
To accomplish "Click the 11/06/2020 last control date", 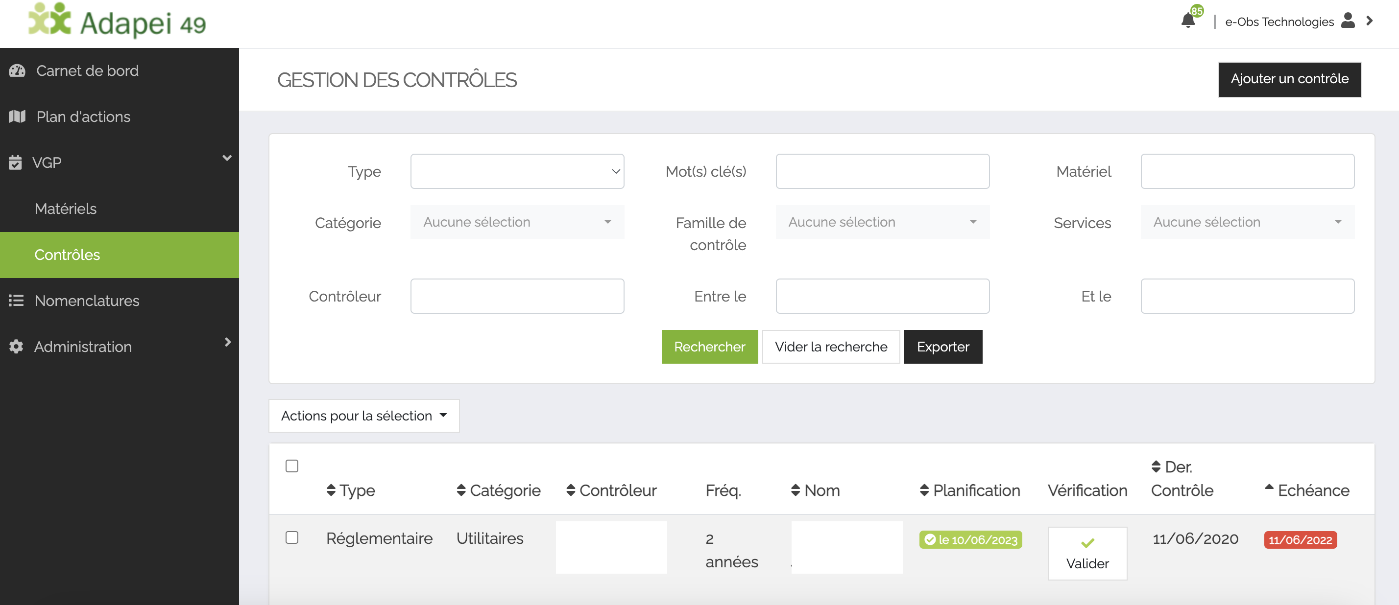I will click(x=1195, y=538).
